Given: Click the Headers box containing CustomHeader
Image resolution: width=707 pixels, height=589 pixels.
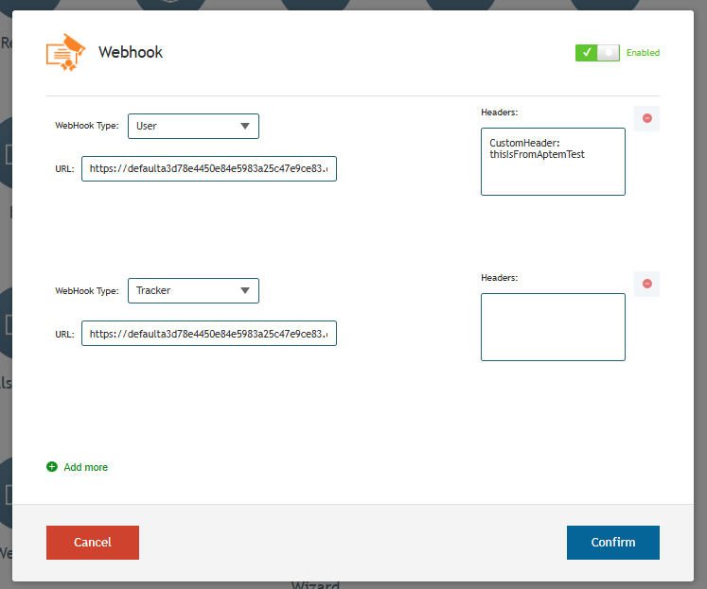Looking at the screenshot, I should [553, 162].
